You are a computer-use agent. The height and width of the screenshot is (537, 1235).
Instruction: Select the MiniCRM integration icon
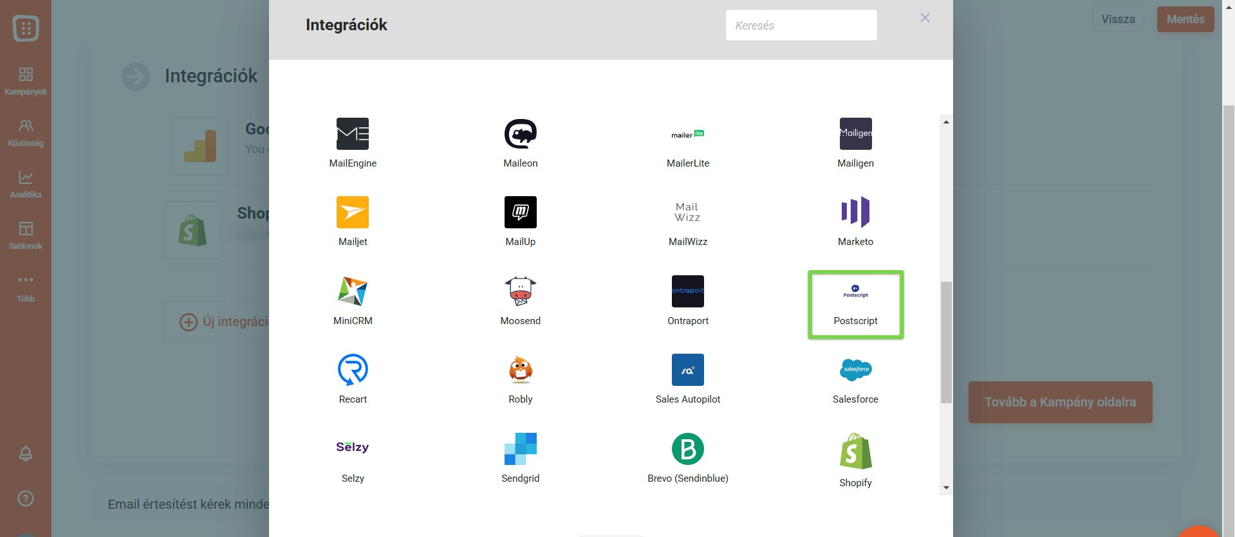click(353, 291)
